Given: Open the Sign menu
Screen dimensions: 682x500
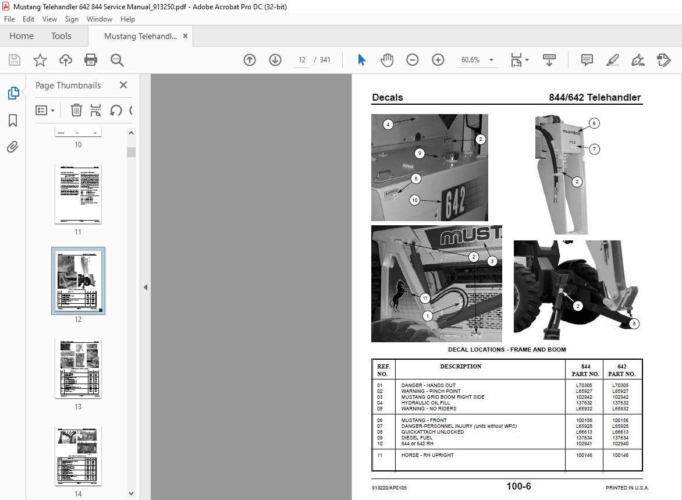Looking at the screenshot, I should pyautogui.click(x=72, y=19).
